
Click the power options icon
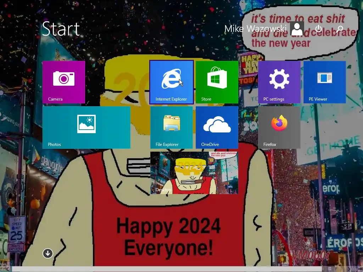point(319,29)
